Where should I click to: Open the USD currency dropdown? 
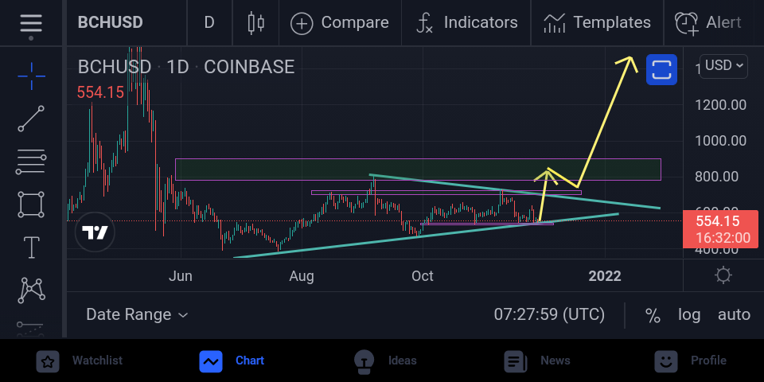(723, 66)
